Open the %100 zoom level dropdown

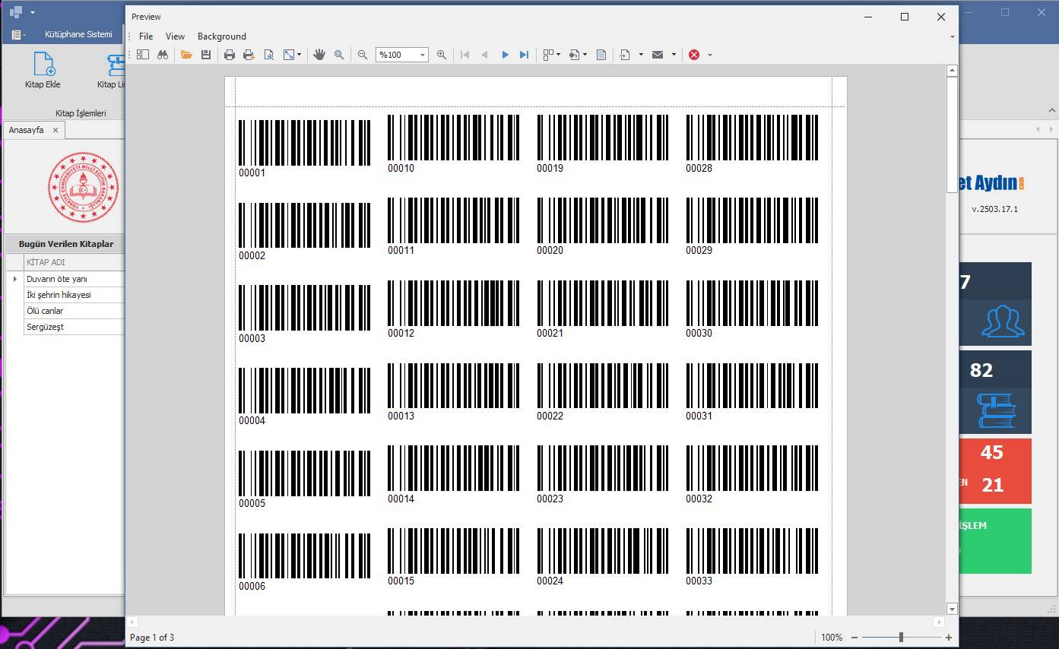click(423, 55)
